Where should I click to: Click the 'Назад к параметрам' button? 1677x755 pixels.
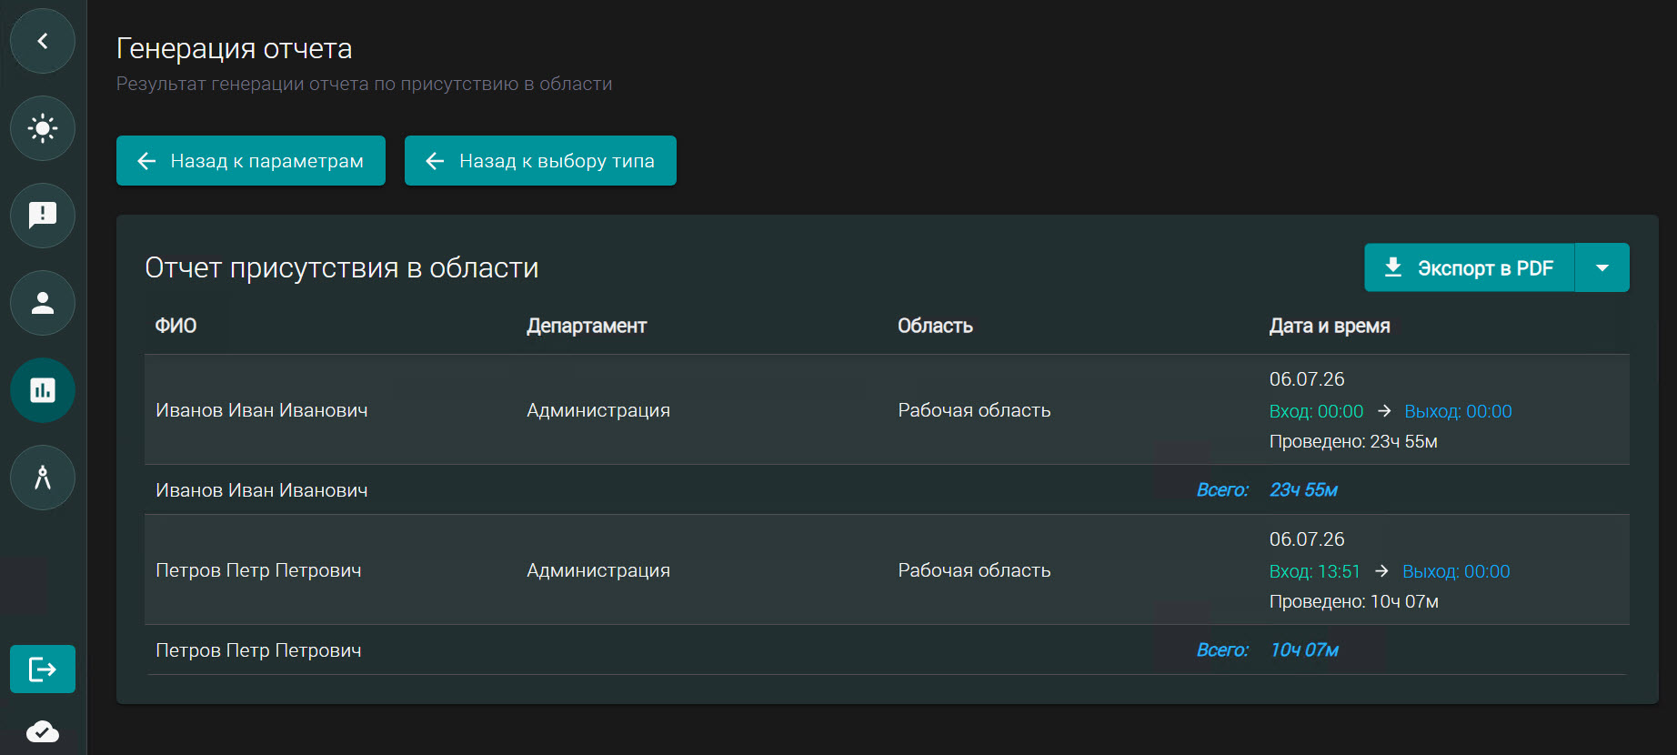251,161
